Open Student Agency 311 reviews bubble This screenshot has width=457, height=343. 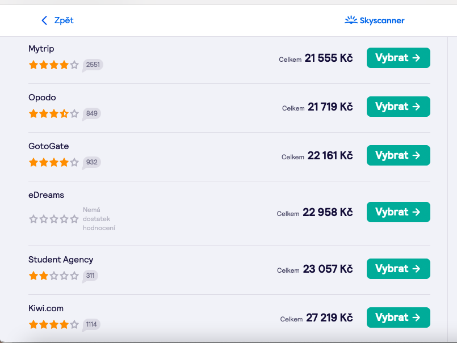[90, 276]
